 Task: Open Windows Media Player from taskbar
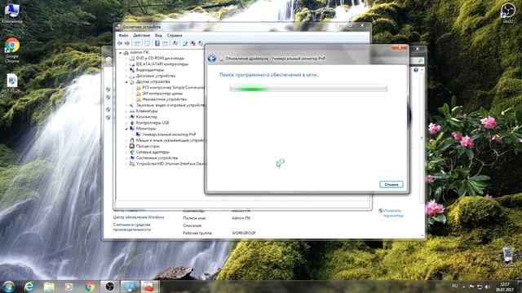69,286
